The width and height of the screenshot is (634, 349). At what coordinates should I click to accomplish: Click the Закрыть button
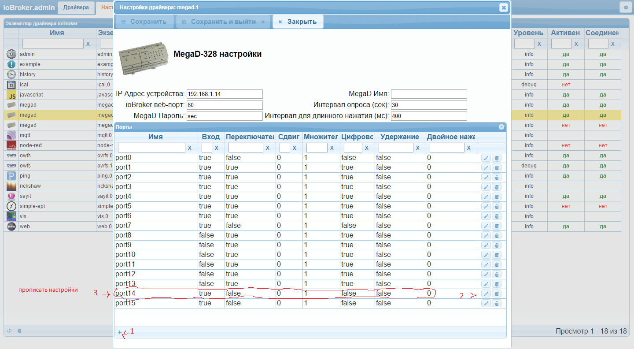(x=298, y=22)
